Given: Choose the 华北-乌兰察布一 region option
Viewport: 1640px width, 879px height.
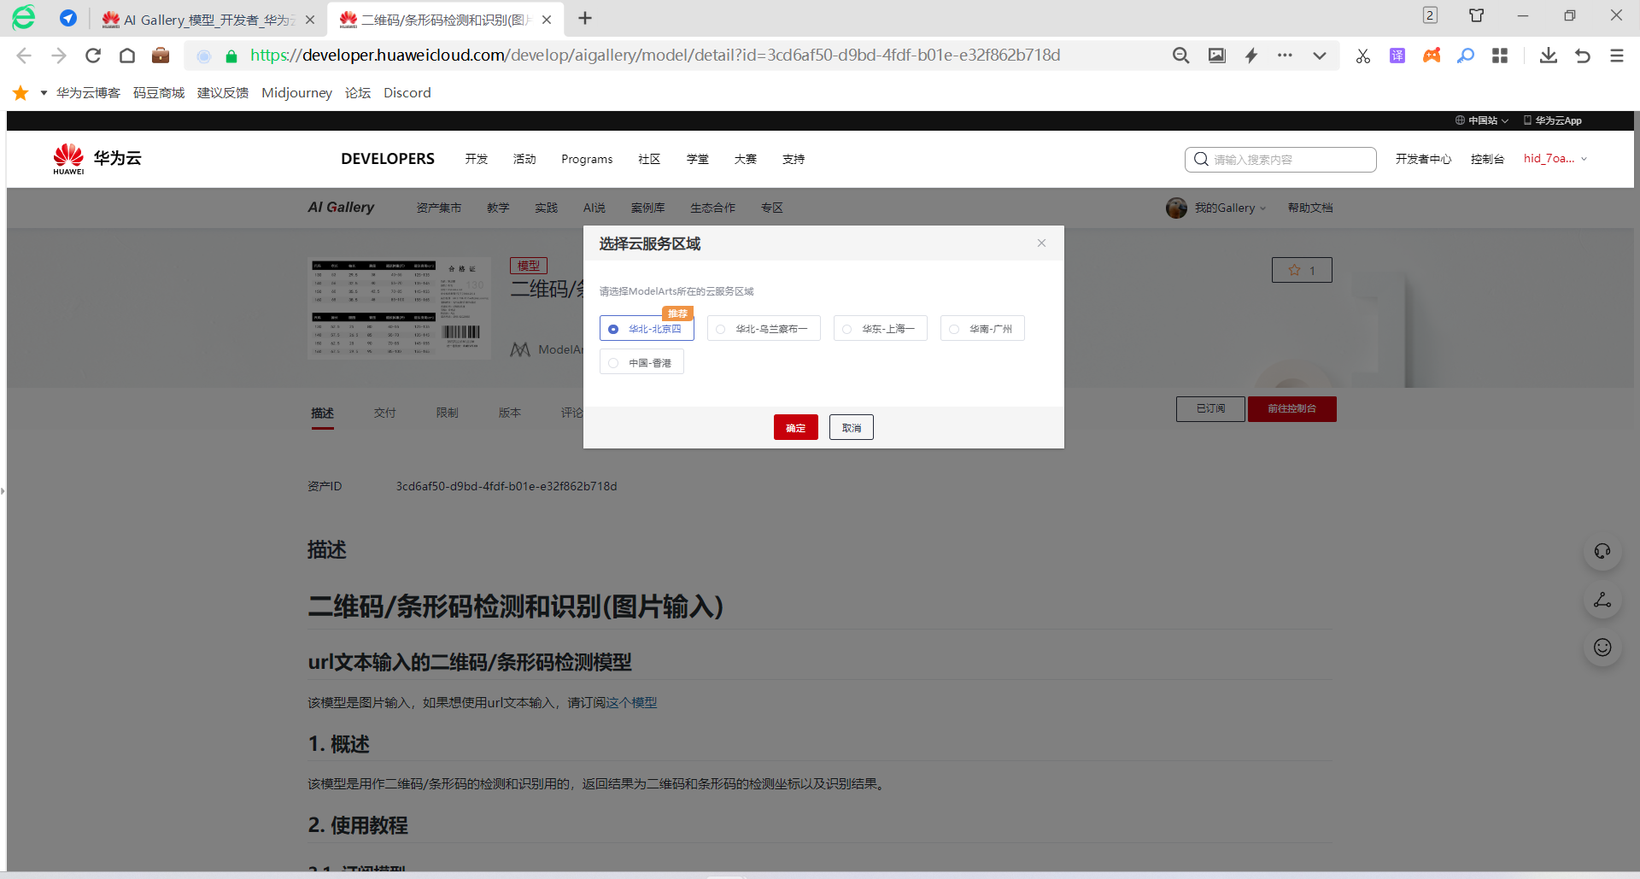Looking at the screenshot, I should click(764, 329).
